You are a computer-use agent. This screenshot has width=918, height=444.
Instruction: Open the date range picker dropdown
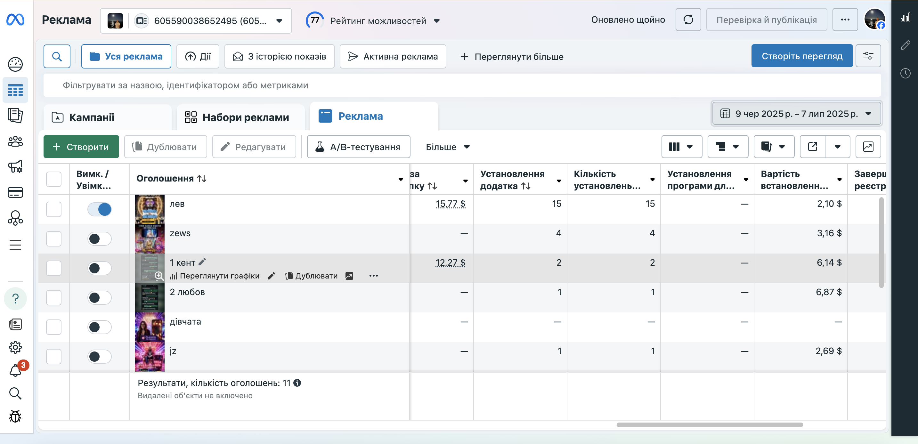pyautogui.click(x=796, y=114)
